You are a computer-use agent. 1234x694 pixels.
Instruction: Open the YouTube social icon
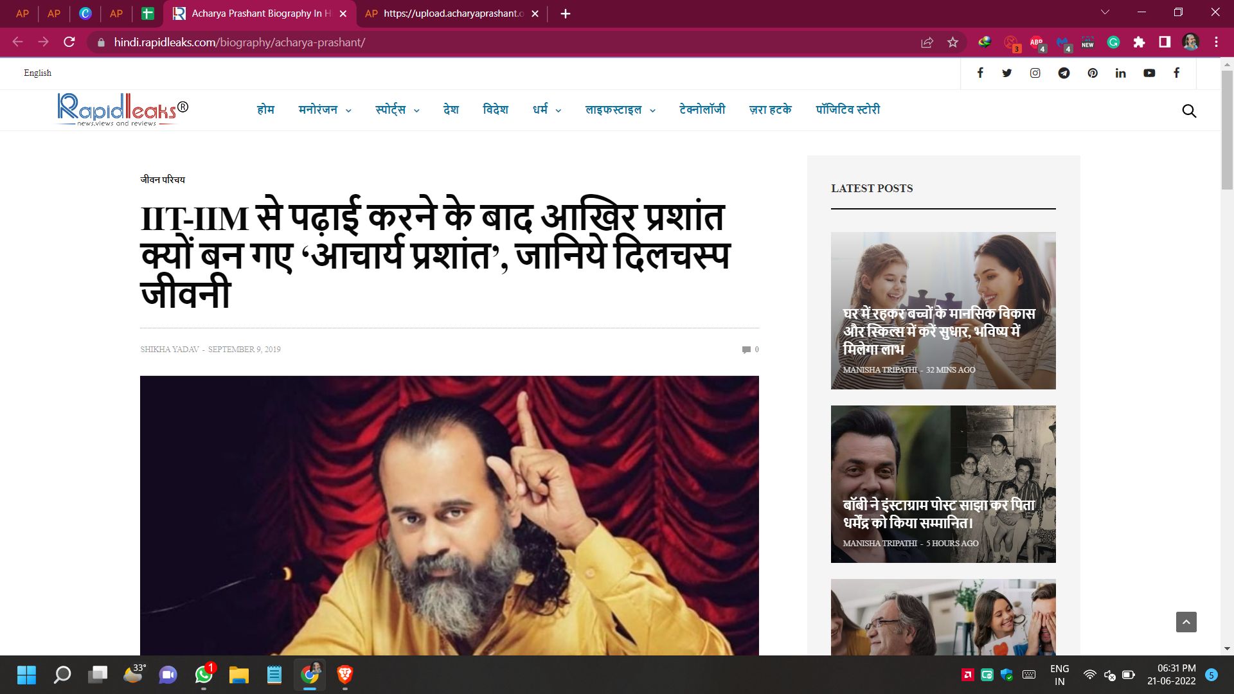click(1149, 73)
